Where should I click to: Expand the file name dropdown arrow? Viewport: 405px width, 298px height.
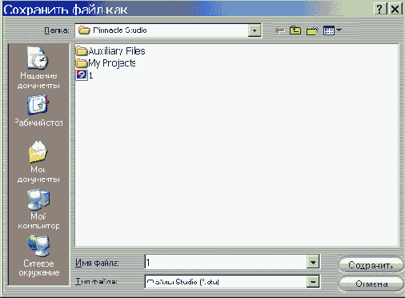coord(313,262)
